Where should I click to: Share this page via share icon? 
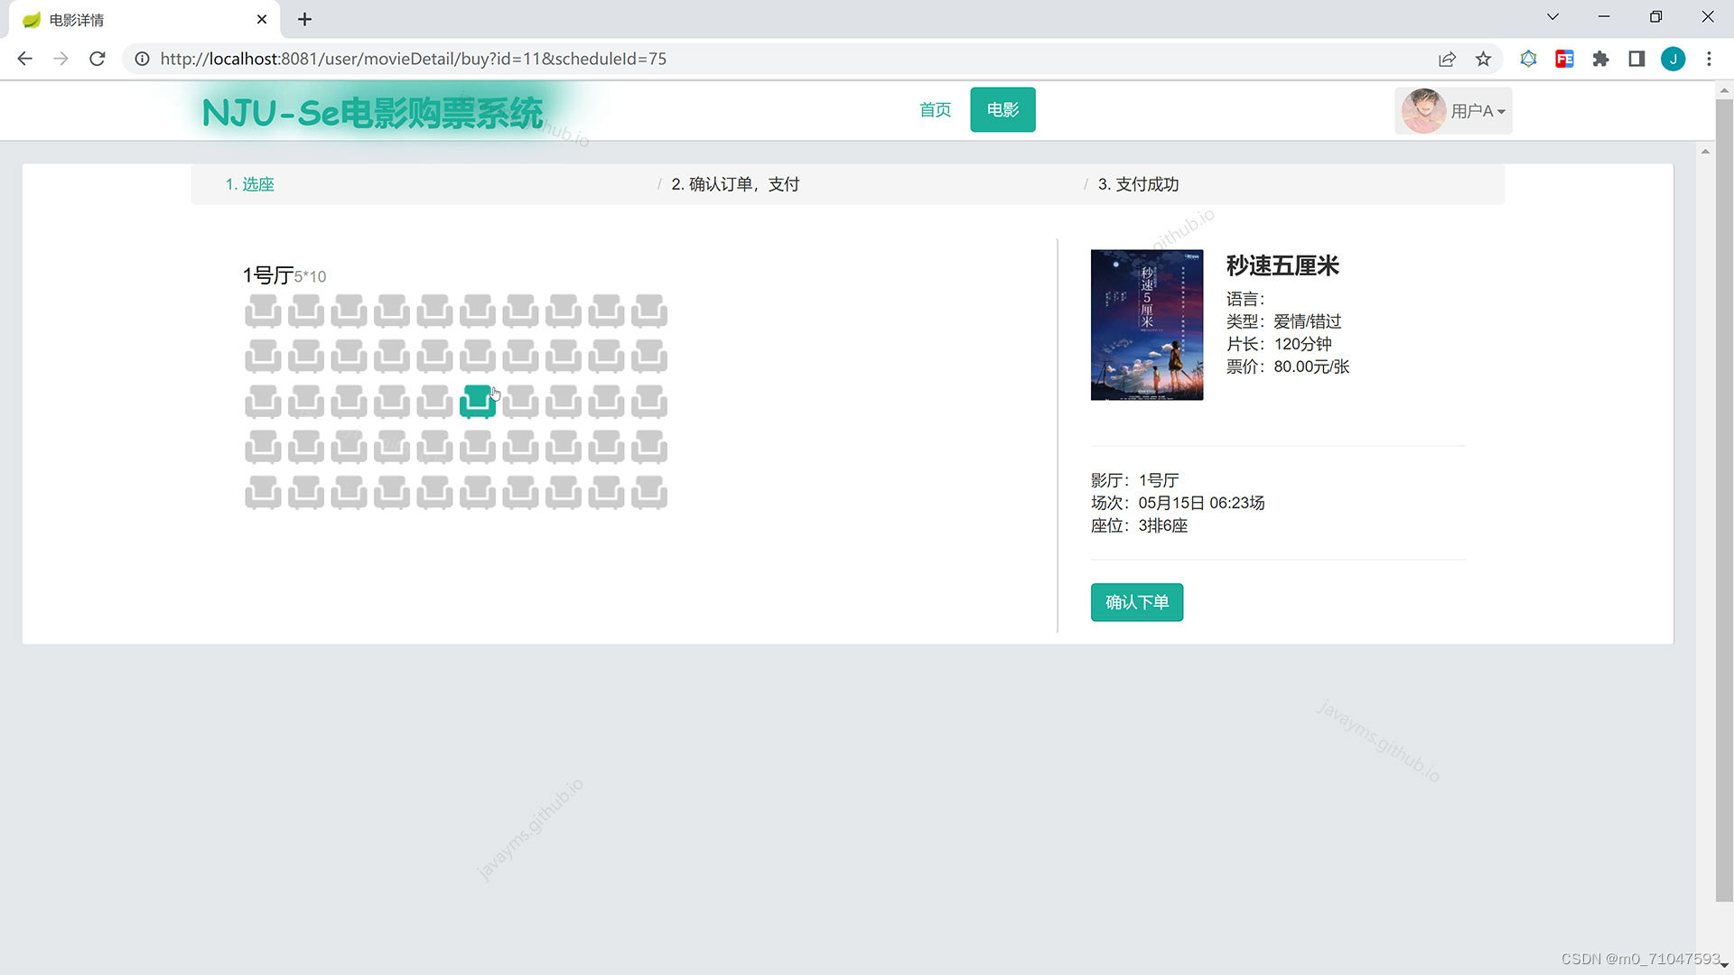pyautogui.click(x=1447, y=59)
